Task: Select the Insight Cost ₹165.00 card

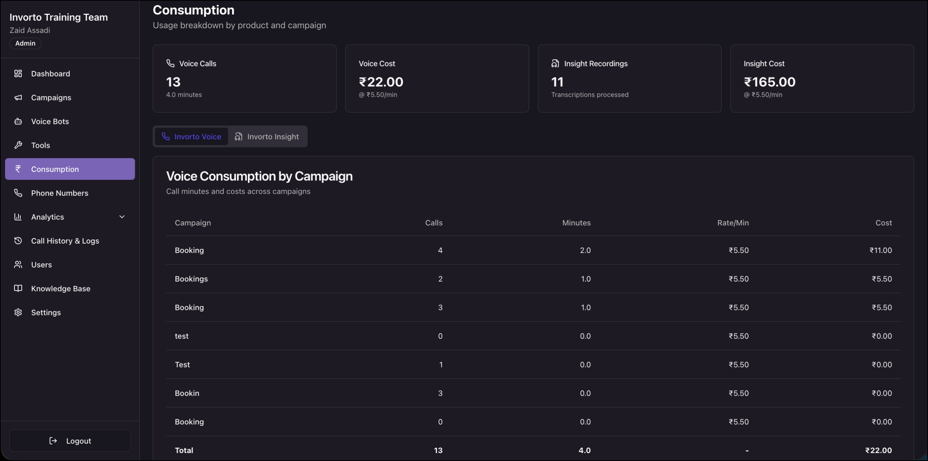Action: pos(822,78)
